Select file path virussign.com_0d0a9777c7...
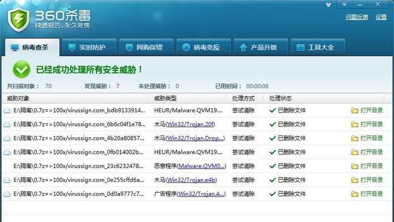 [x=79, y=194]
